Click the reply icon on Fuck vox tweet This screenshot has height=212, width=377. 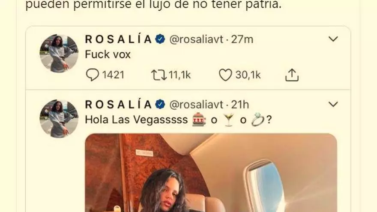click(x=93, y=75)
